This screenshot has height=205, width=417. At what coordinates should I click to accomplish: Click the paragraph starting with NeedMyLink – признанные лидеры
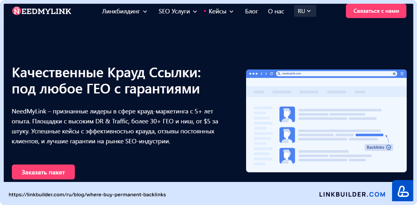point(115,126)
